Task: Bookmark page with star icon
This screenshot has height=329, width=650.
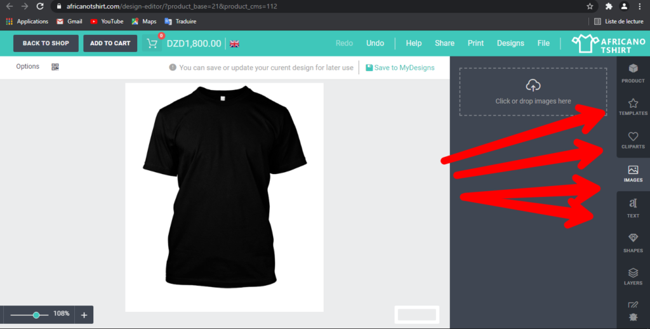Action: click(x=590, y=6)
